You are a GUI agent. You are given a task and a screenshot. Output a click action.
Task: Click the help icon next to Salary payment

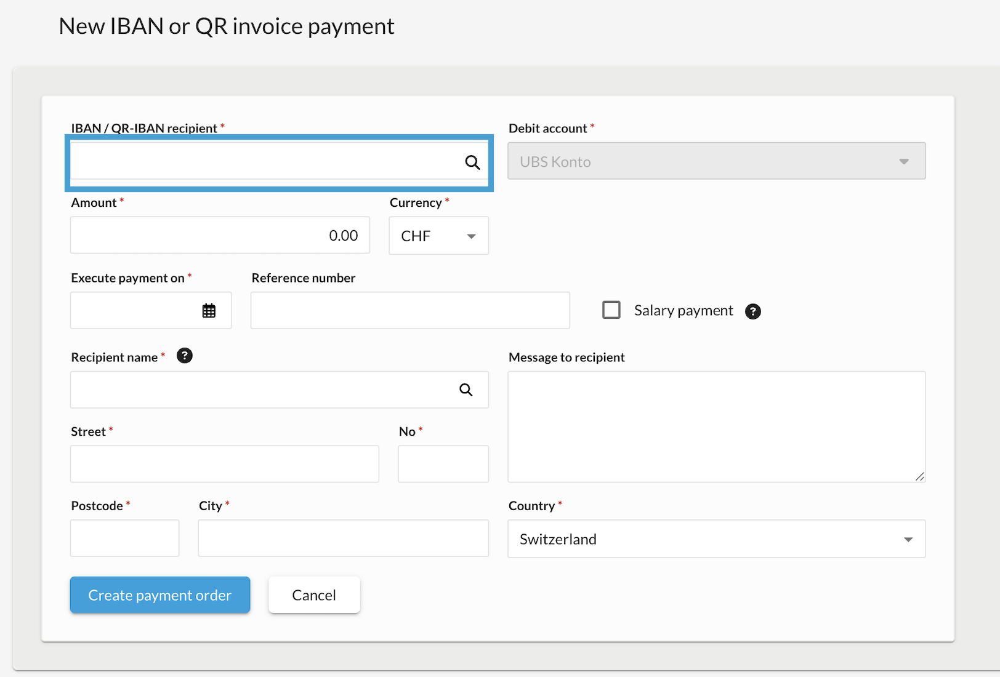[x=753, y=311]
